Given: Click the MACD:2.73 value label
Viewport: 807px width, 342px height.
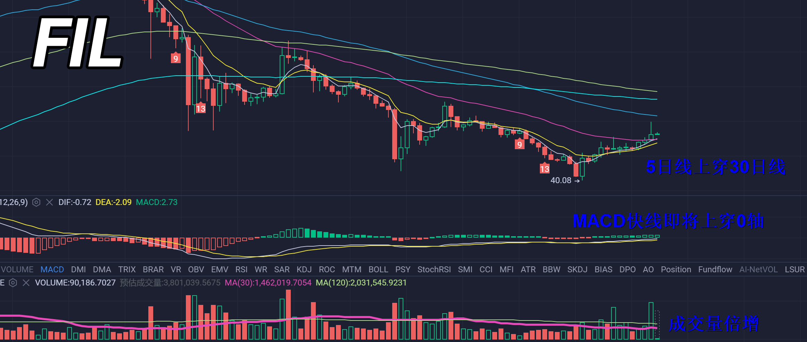Looking at the screenshot, I should pyautogui.click(x=157, y=202).
